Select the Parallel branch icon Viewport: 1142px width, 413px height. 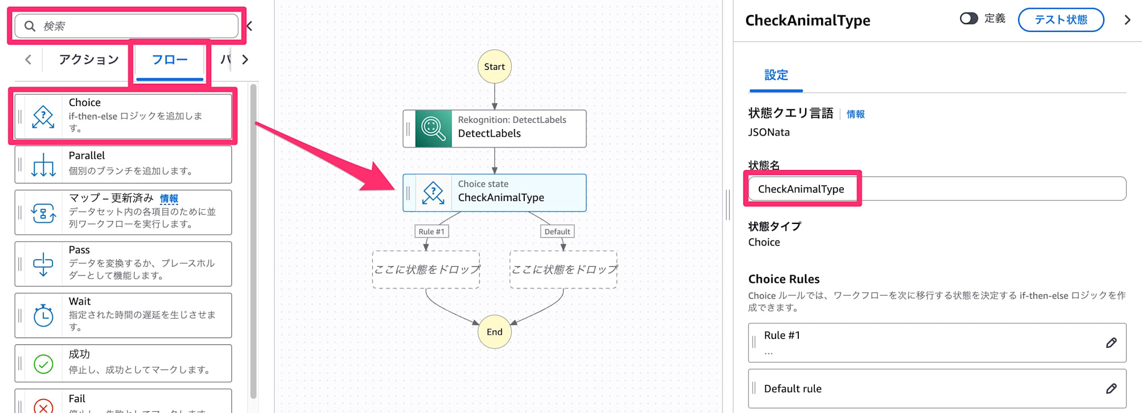(x=43, y=165)
